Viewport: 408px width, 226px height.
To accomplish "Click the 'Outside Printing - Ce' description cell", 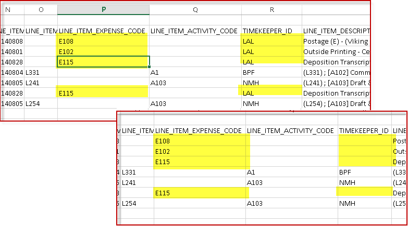I will pyautogui.click(x=336, y=51).
